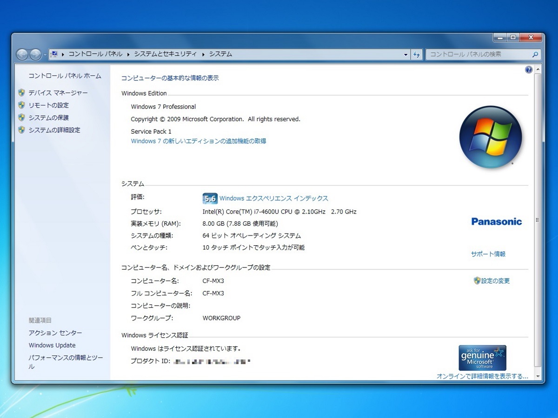Click Windows 7 Professional edition text

pos(163,106)
